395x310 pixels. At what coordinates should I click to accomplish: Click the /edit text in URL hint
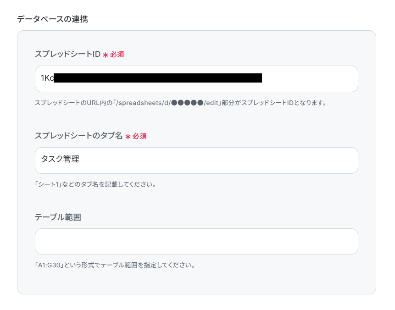211,103
